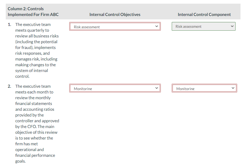The height and width of the screenshot is (167, 246).
Task: Select the question 2 number label
Action: coord(9,86)
